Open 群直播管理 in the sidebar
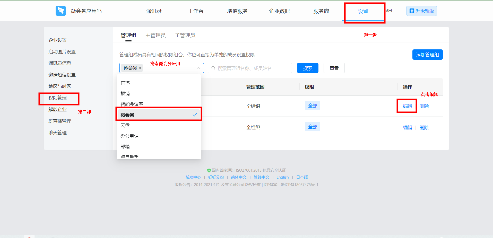Image resolution: width=493 pixels, height=238 pixels. 60,121
